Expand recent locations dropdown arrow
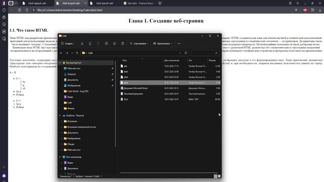This screenshot has height=182, width=324. (72, 53)
